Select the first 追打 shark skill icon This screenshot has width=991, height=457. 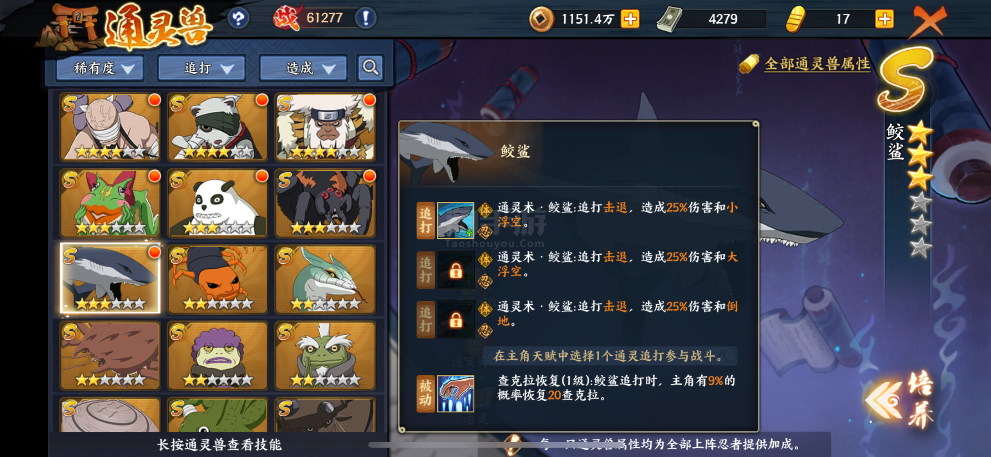click(x=455, y=220)
